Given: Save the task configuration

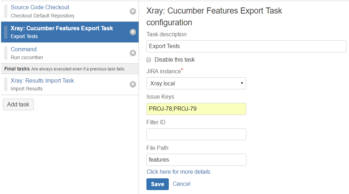Looking at the screenshot, I should pos(157,184).
